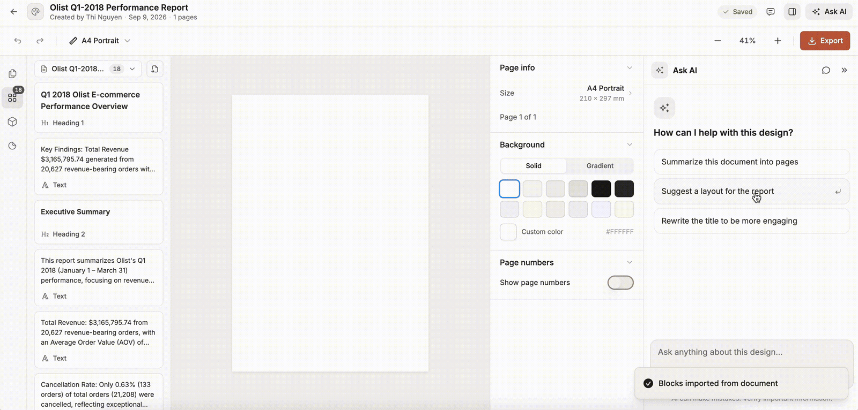This screenshot has width=858, height=410.
Task: Click the Ask AI button in the header
Action: 829,12
